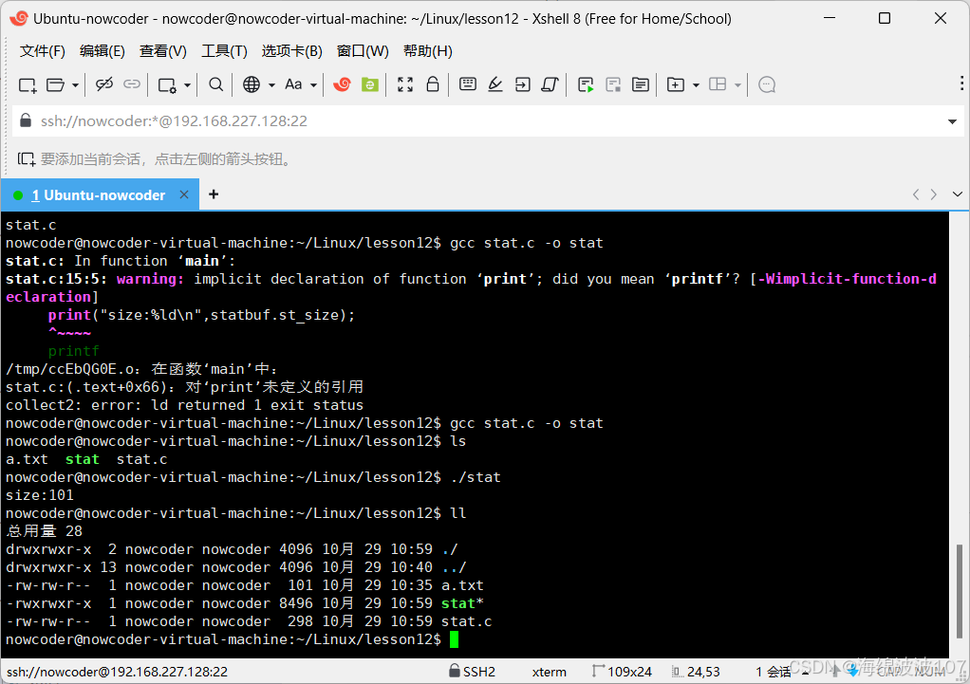Expand the new tab group dropdown arrow
Viewport: 970px width, 684px height.
[696, 84]
